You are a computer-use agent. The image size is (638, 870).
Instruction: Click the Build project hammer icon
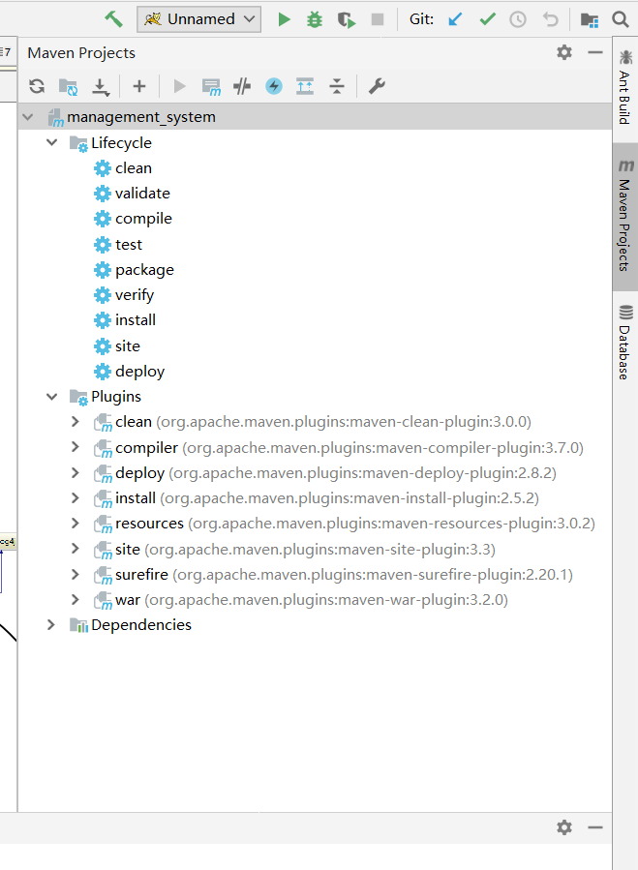[114, 19]
